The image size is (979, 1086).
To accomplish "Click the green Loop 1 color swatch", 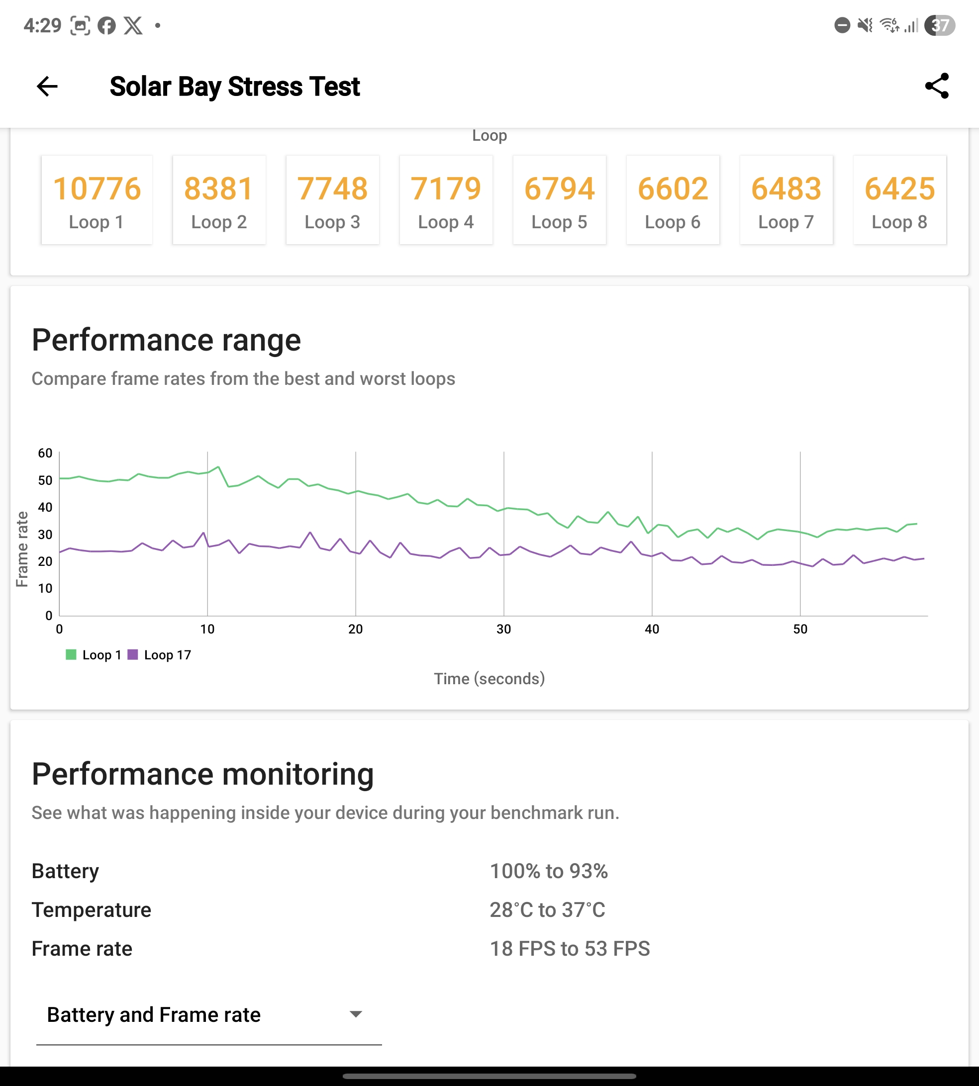I will (x=71, y=654).
